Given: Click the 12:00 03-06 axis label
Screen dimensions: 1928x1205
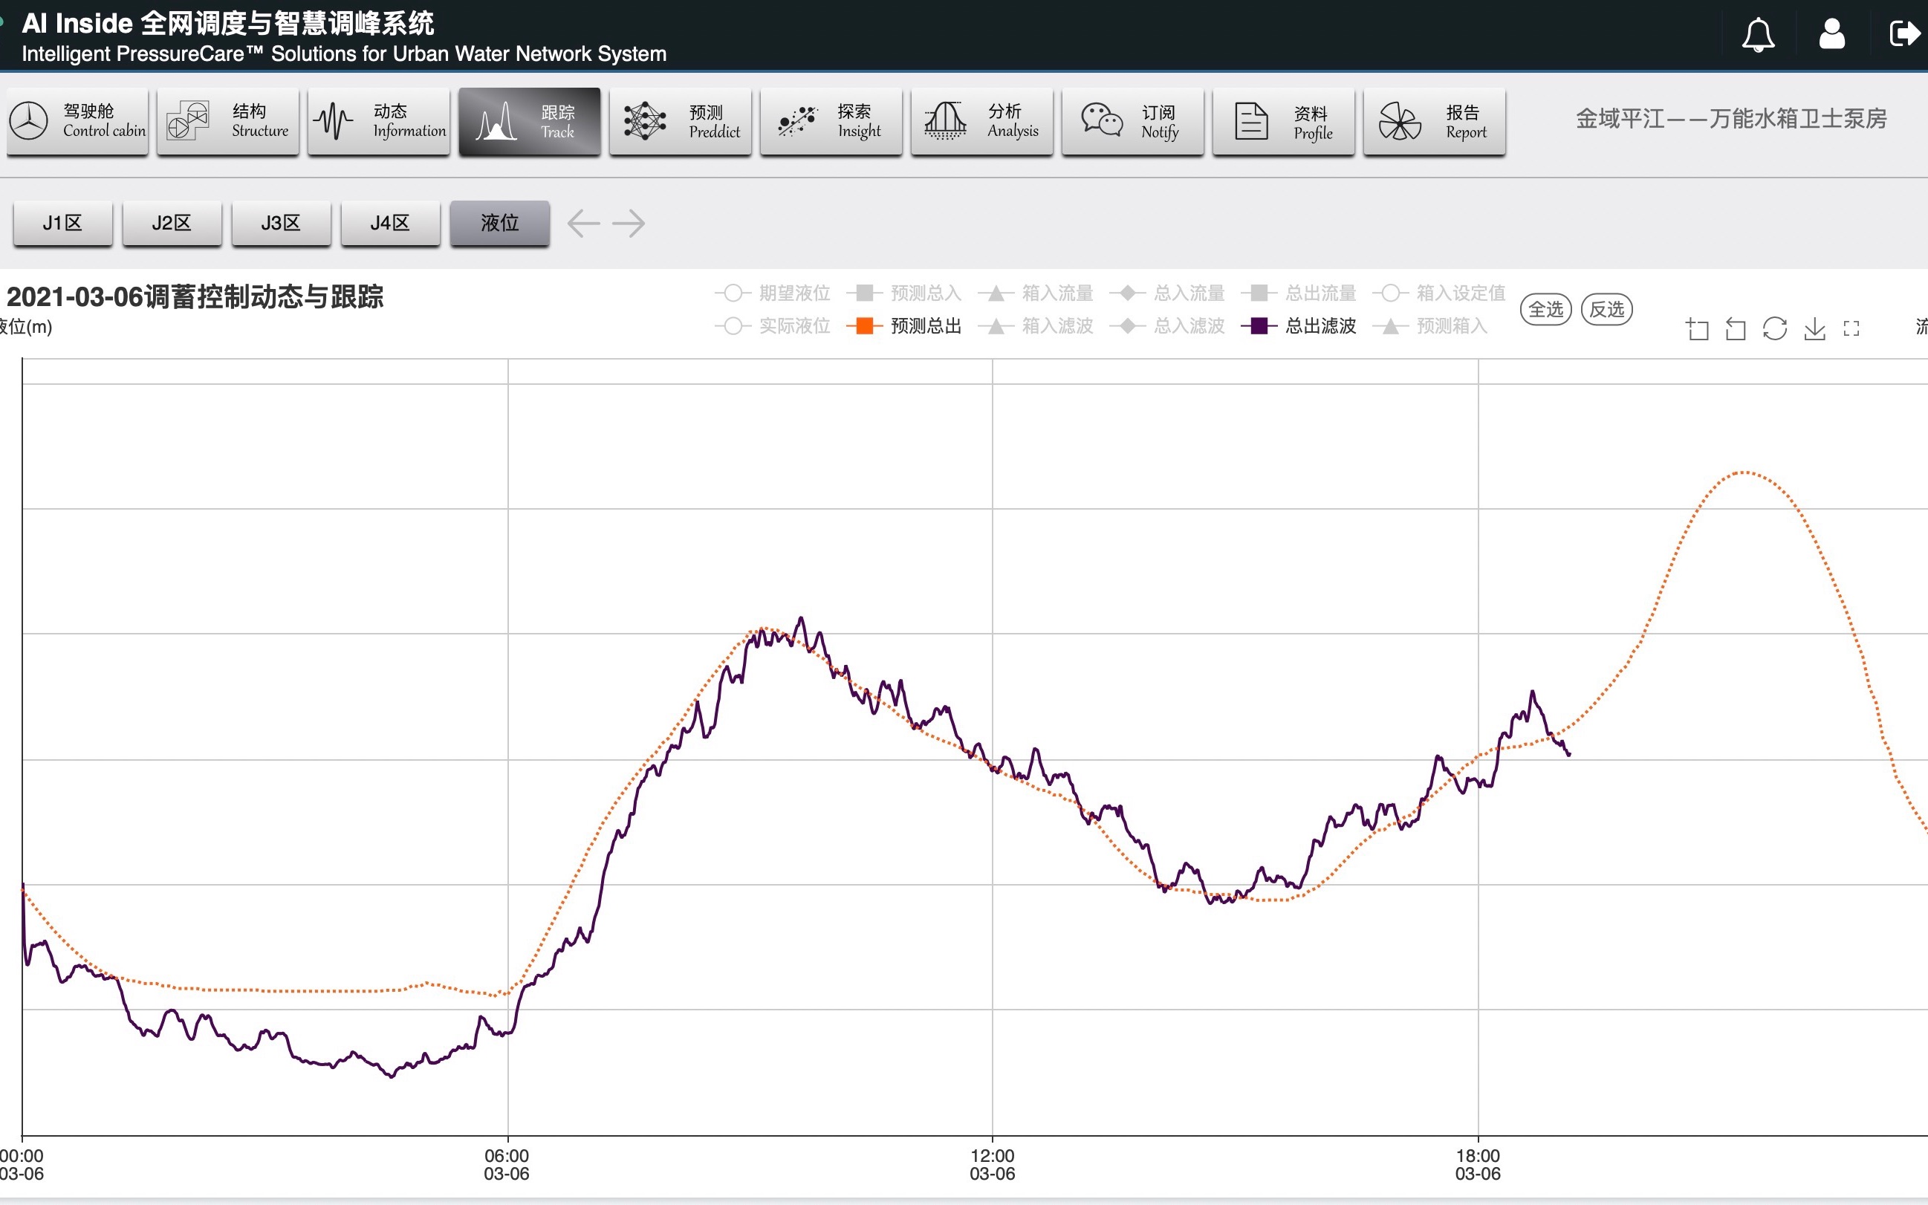Looking at the screenshot, I should (x=993, y=1164).
